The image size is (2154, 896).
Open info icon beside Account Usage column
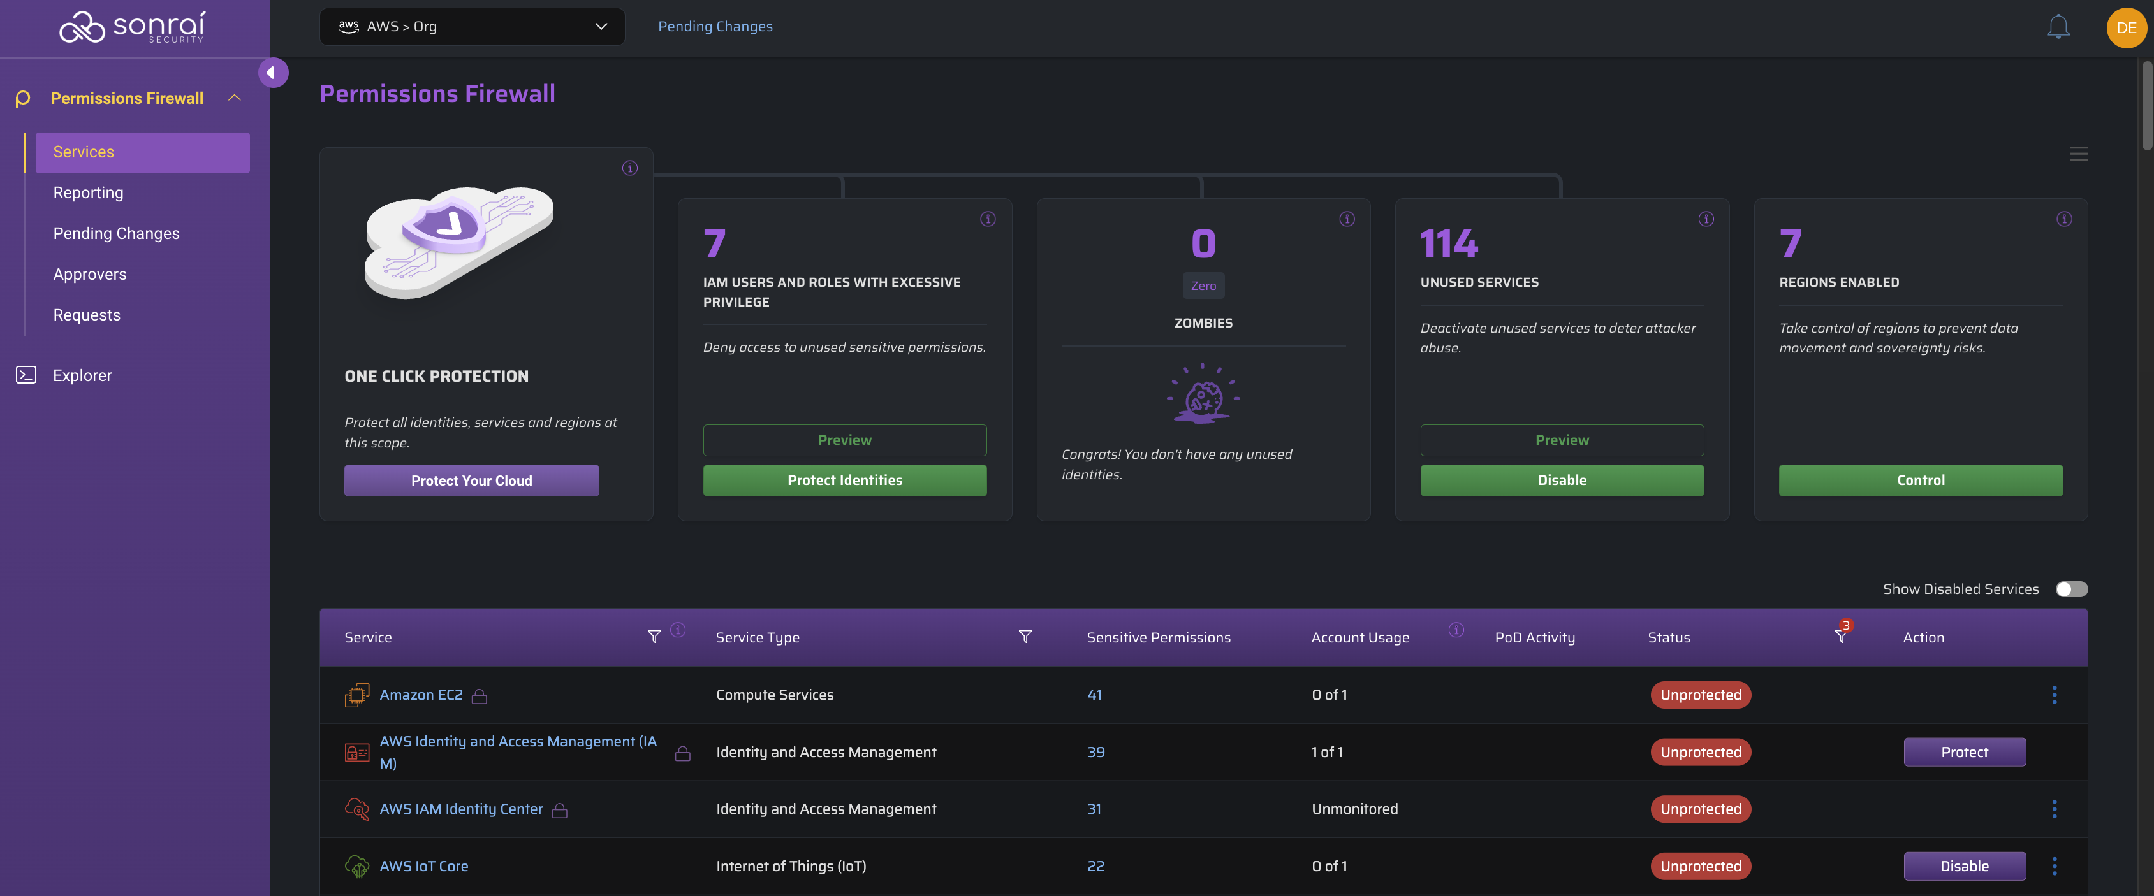tap(1456, 630)
